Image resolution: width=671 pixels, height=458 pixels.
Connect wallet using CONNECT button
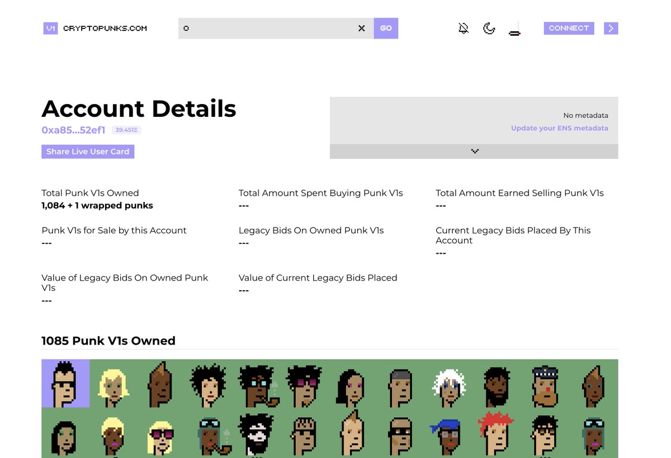[x=569, y=29]
